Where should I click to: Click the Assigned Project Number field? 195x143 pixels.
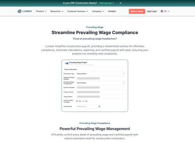point(101,78)
